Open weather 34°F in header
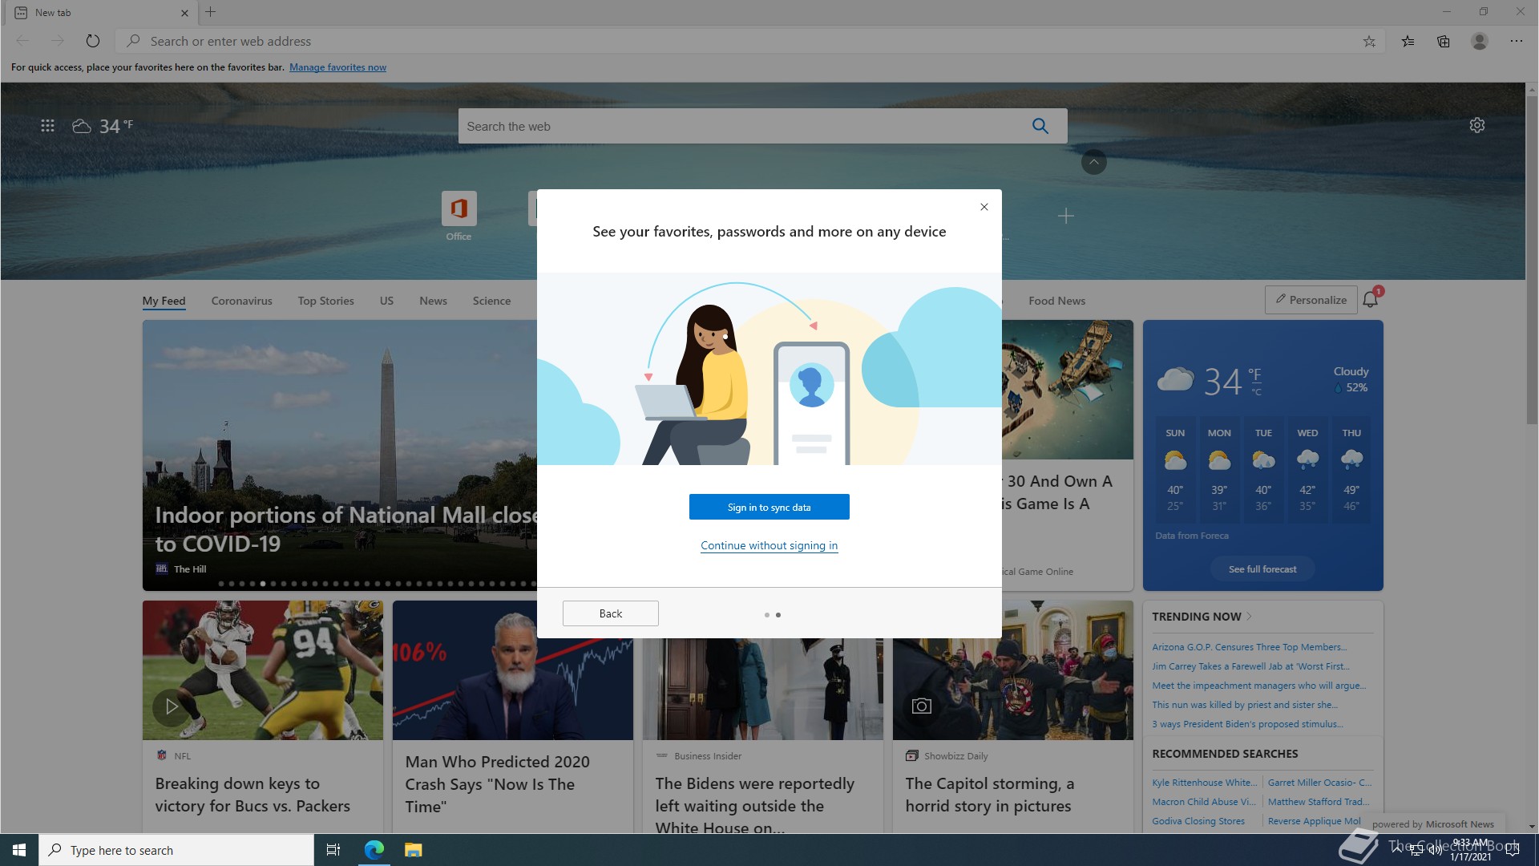Viewport: 1539px width, 866px height. 103,126
